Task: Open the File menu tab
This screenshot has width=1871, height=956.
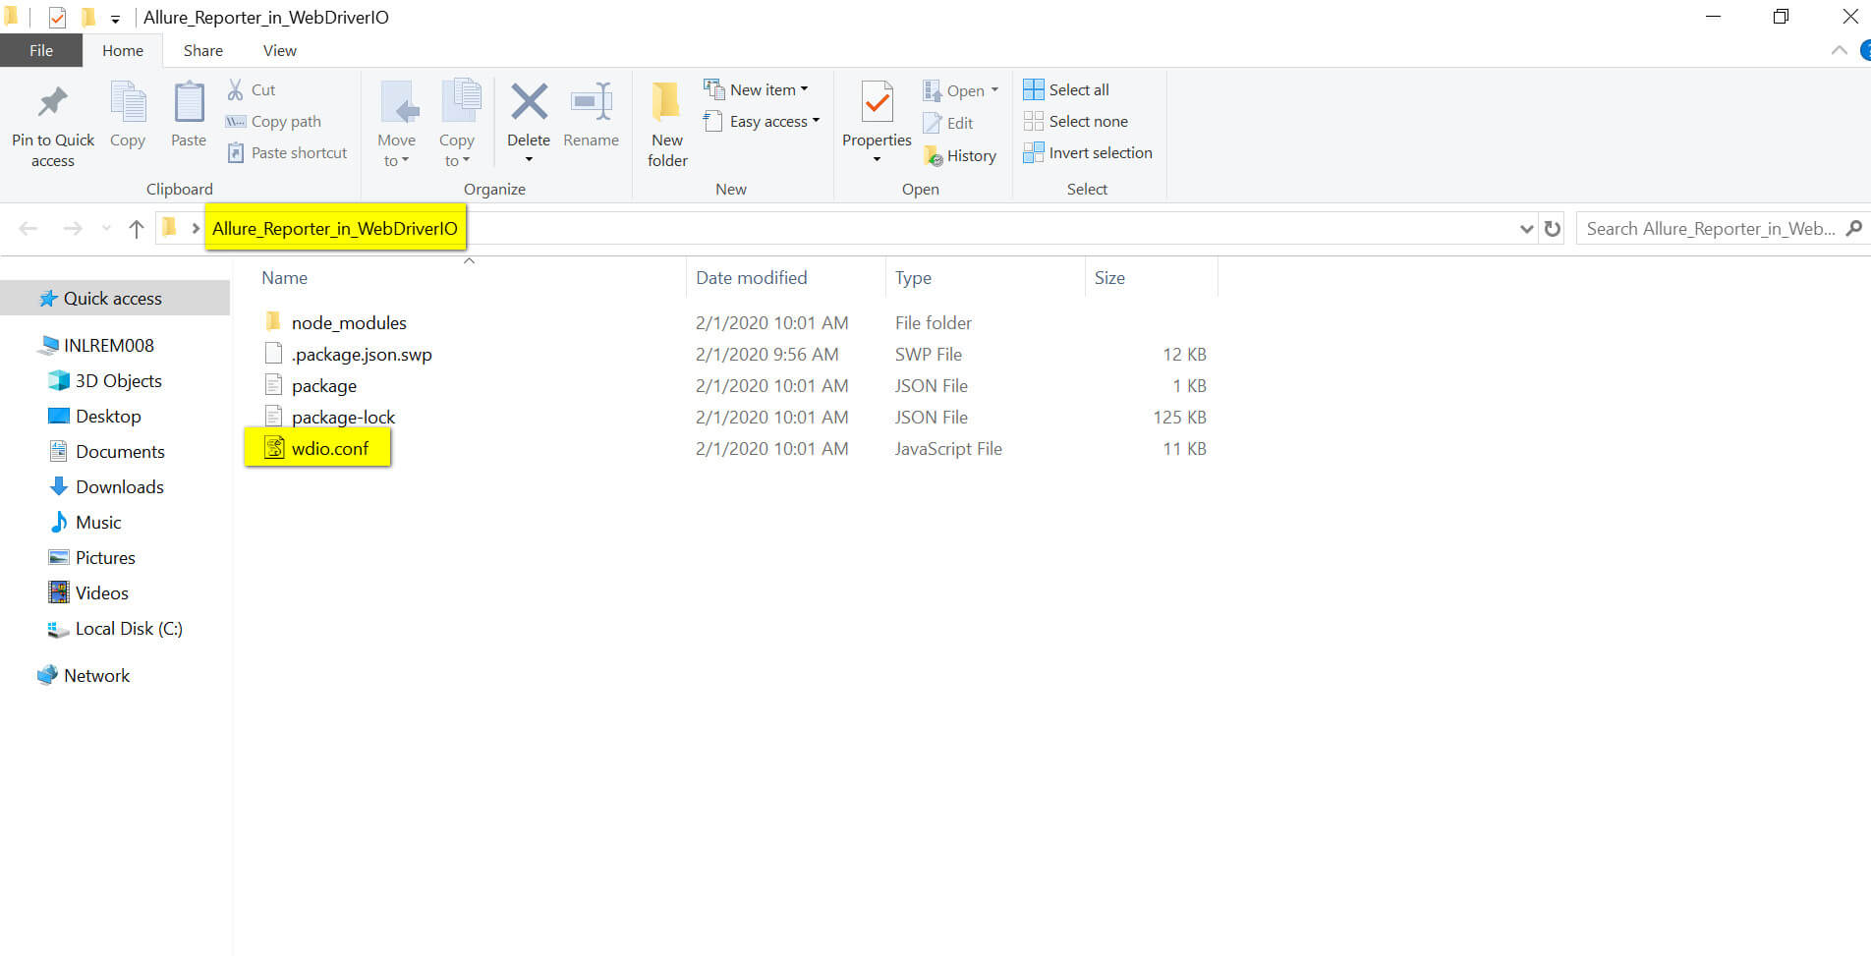Action: pyautogui.click(x=41, y=50)
